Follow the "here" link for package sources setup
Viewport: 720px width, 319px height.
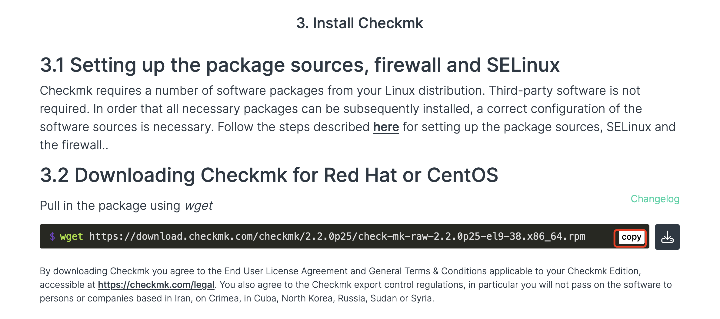click(x=386, y=127)
